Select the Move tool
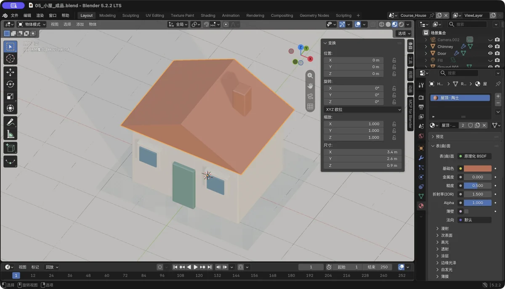The width and height of the screenshot is (505, 289). (11, 72)
